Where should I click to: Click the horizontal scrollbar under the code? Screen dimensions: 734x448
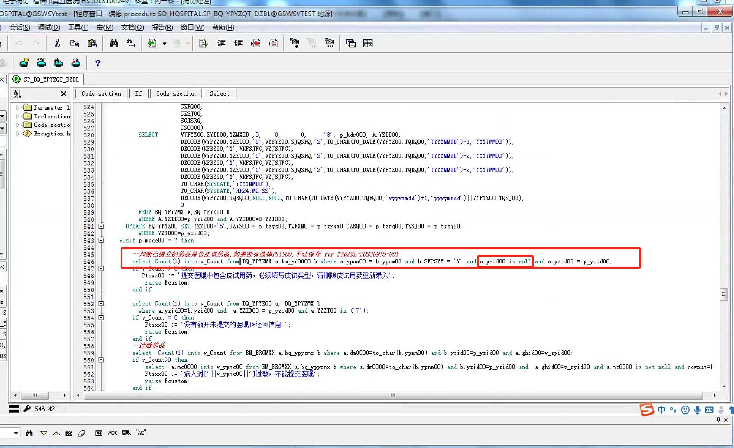pos(393,396)
